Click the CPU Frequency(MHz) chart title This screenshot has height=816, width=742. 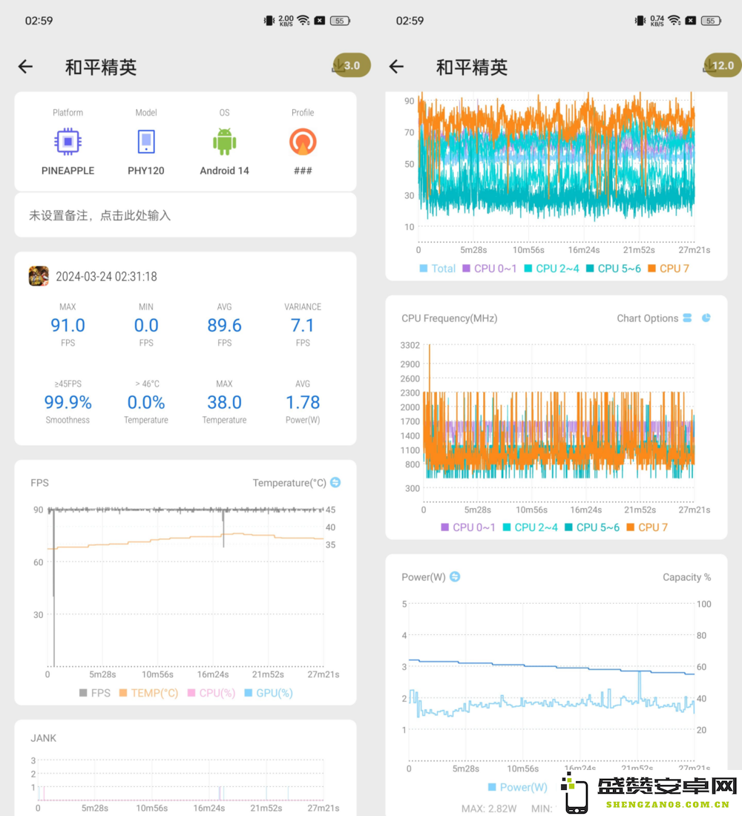coord(450,318)
